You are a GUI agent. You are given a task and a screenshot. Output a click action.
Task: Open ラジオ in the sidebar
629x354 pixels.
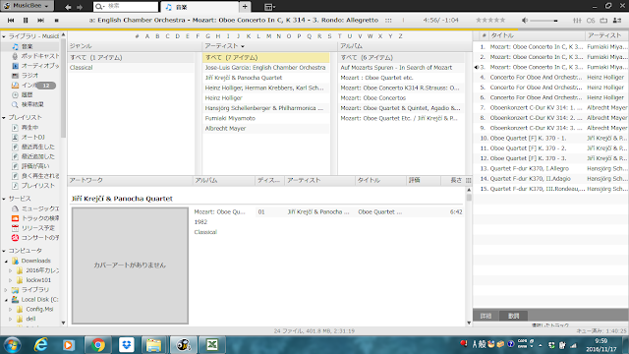coord(29,76)
